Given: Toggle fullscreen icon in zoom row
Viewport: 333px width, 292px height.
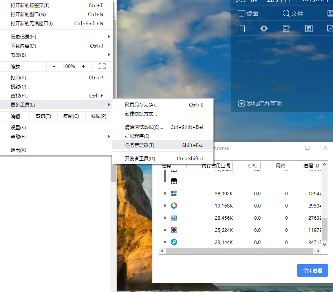Looking at the screenshot, I should coord(102,66).
